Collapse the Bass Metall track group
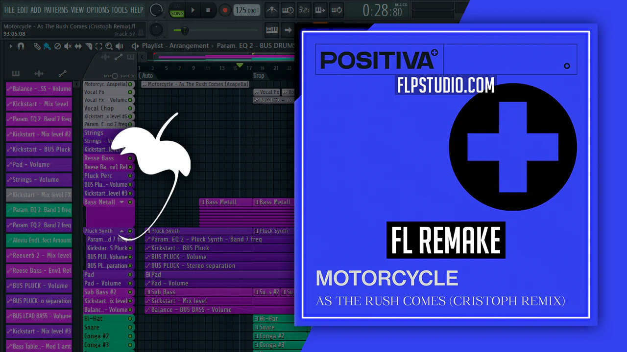This screenshot has width=627, height=352. coord(121,202)
